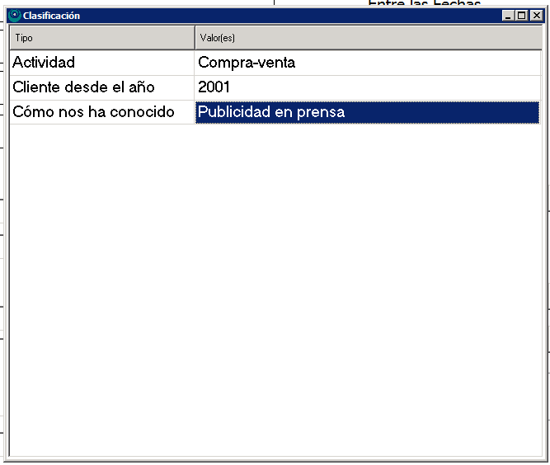The width and height of the screenshot is (550, 465).
Task: Minimize the Clasificación window
Action: [507, 16]
